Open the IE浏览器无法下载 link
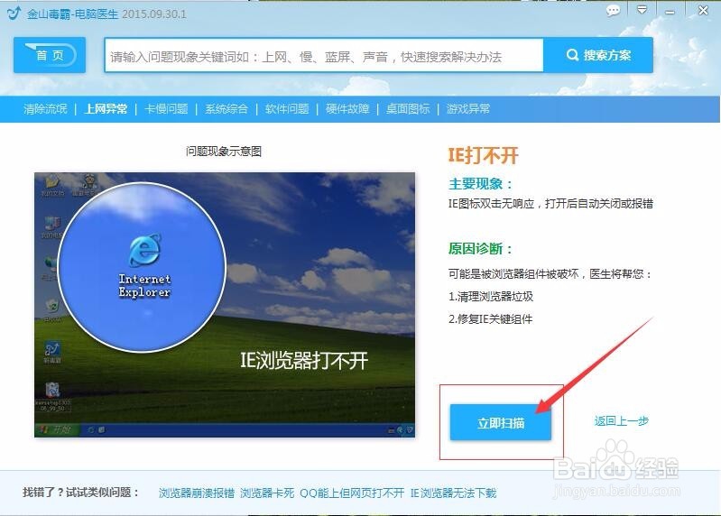Viewport: 721px width, 516px height. click(453, 493)
